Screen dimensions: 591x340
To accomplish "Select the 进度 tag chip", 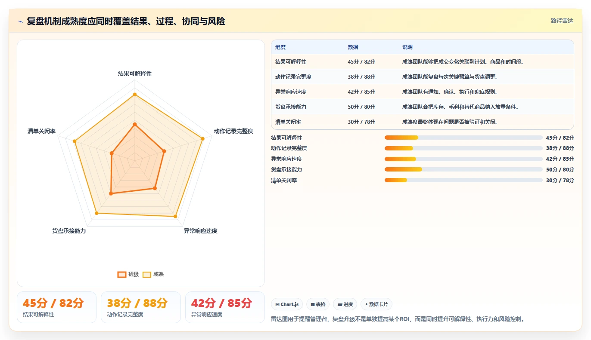I will tap(345, 304).
